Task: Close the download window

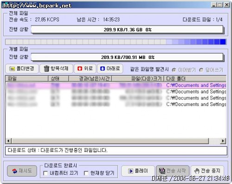Action: 227,5
